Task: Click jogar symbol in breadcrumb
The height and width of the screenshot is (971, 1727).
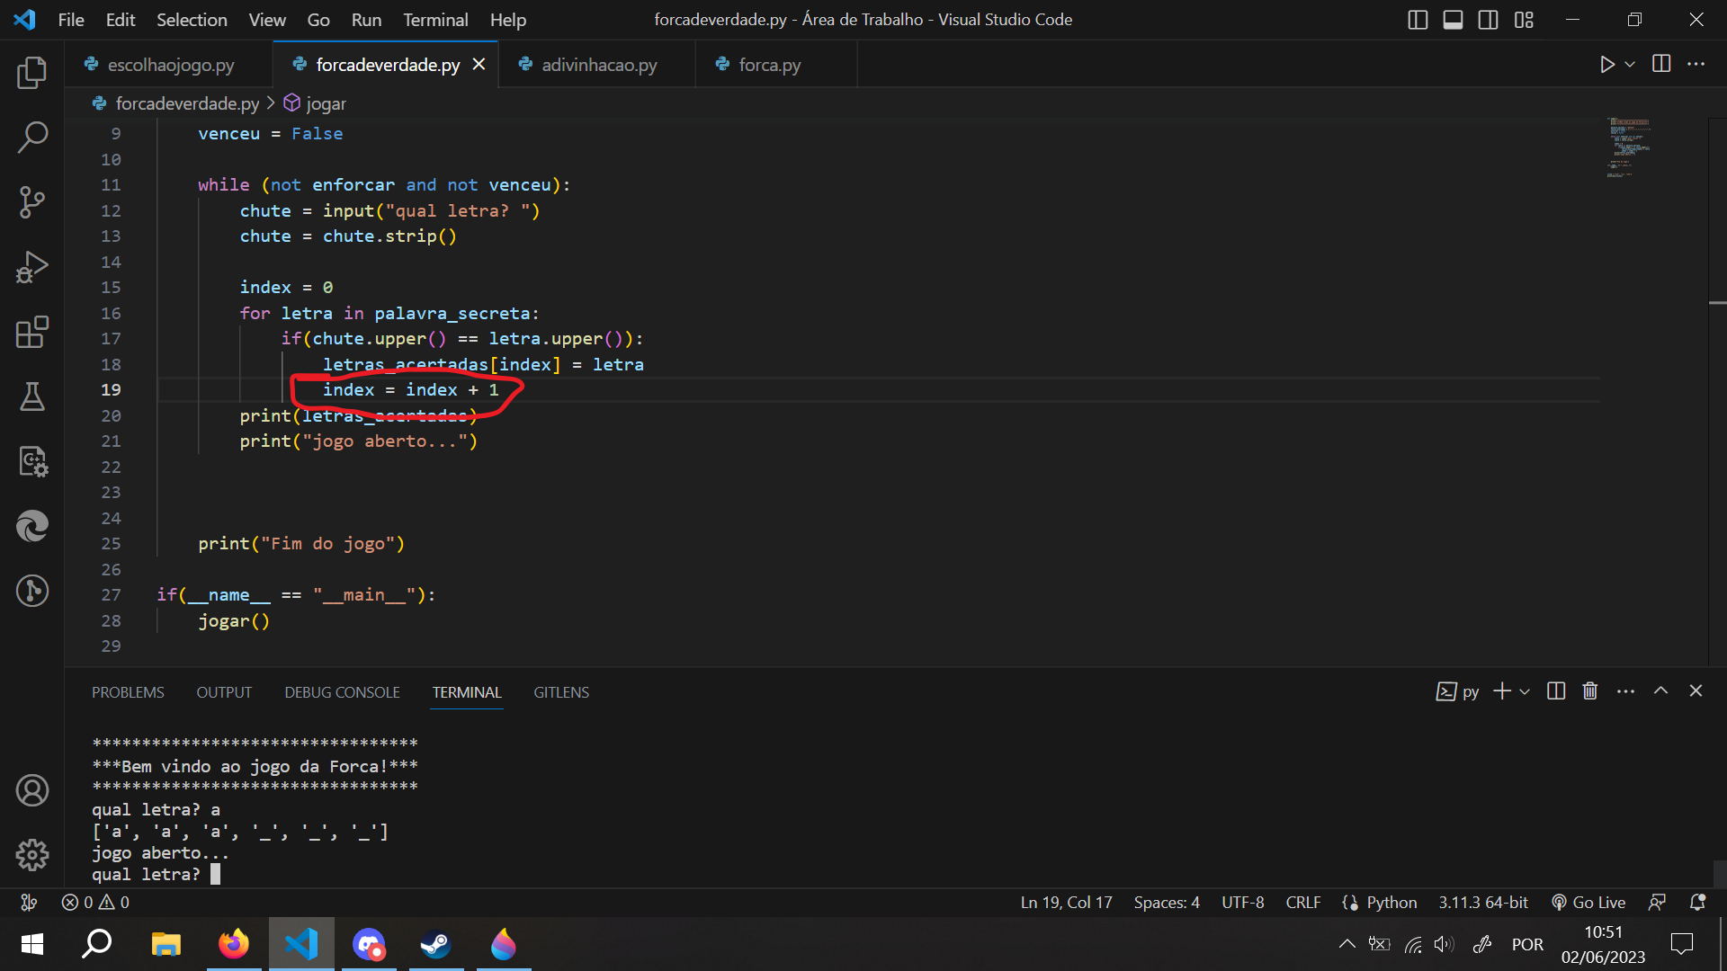Action: tap(326, 103)
